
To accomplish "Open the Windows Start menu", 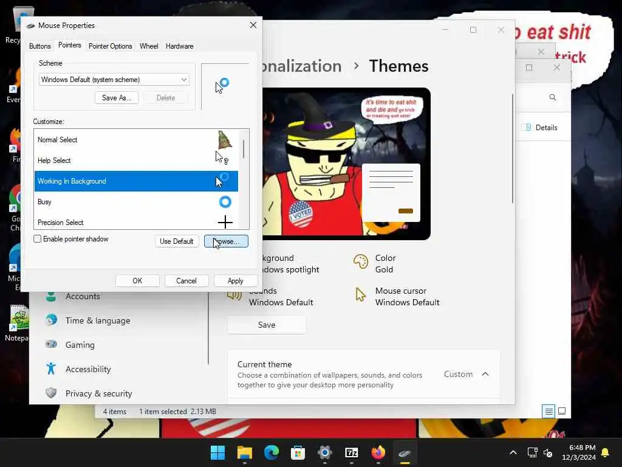I will pos(217,452).
